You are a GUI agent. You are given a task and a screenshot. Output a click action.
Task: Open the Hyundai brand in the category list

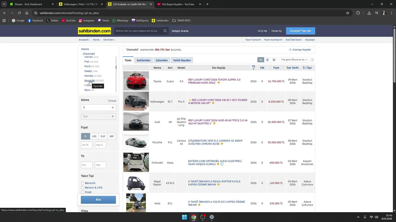[90, 80]
